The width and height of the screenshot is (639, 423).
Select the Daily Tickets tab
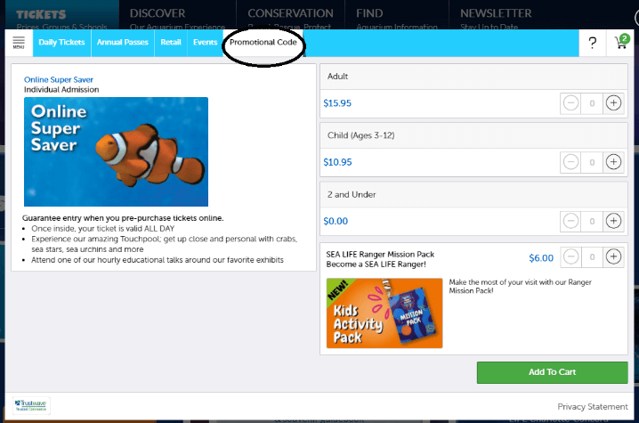pyautogui.click(x=61, y=43)
